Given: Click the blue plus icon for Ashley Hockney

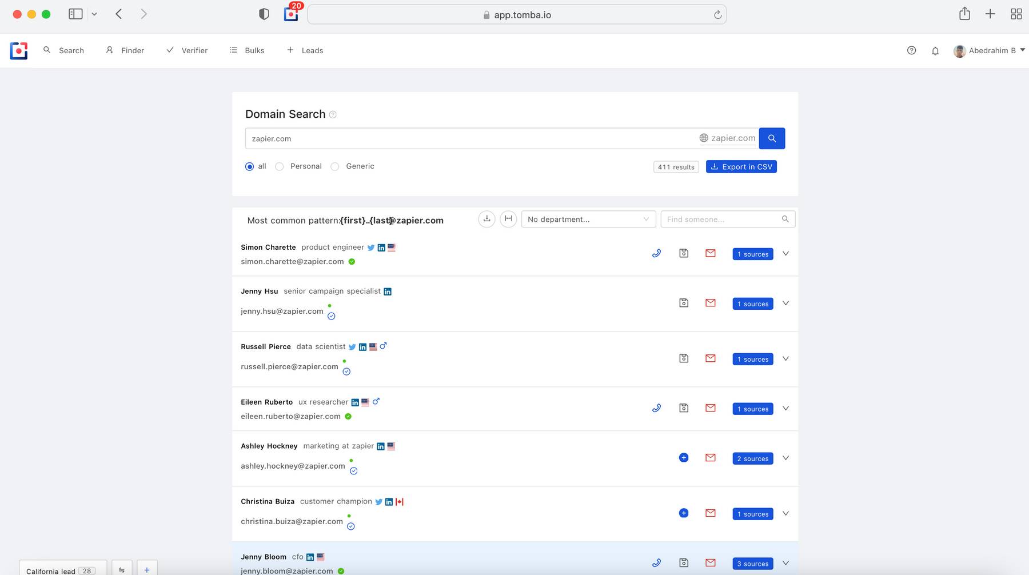Looking at the screenshot, I should (x=684, y=458).
